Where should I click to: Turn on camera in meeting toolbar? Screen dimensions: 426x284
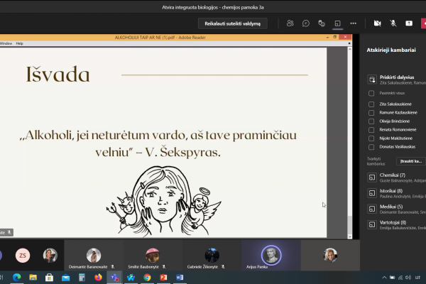(x=378, y=23)
